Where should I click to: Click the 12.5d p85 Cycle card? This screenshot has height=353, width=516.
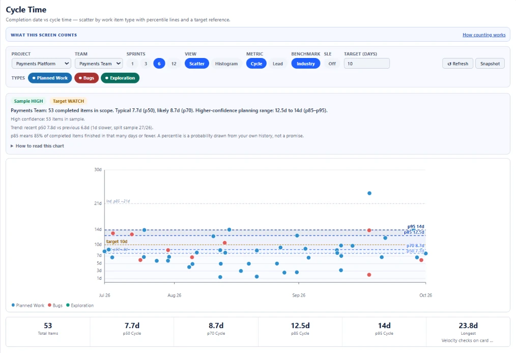(x=300, y=332)
